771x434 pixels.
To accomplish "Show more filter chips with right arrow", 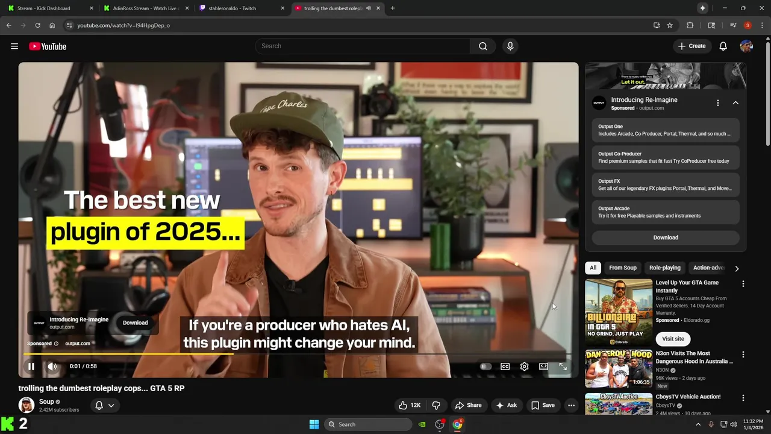I will (x=737, y=268).
